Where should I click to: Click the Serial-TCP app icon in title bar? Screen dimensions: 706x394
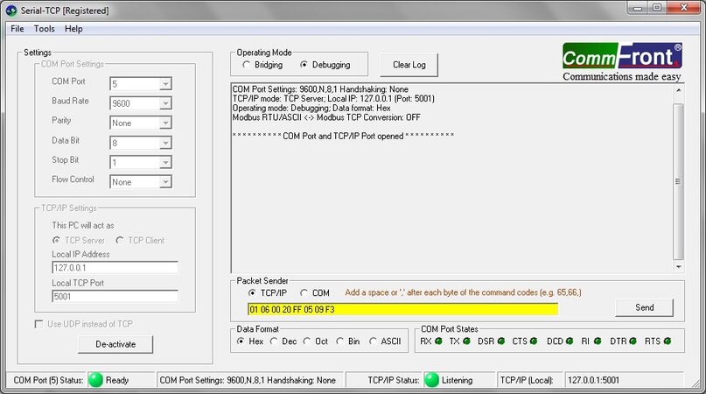click(x=11, y=11)
